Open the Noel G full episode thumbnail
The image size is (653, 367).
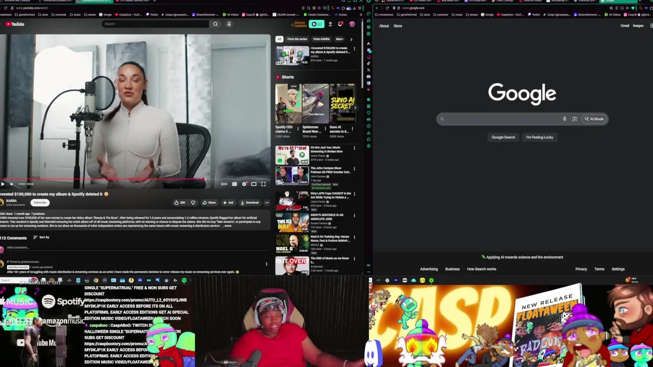coord(292,244)
